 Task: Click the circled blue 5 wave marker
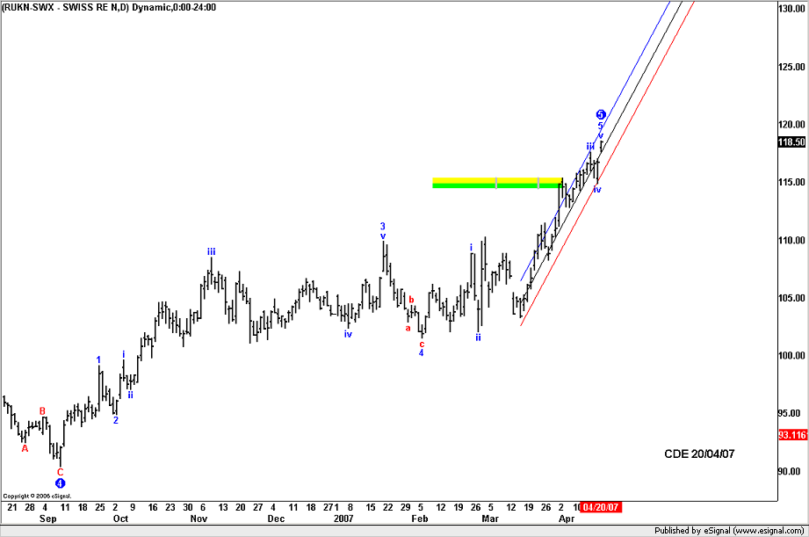pyautogui.click(x=601, y=114)
